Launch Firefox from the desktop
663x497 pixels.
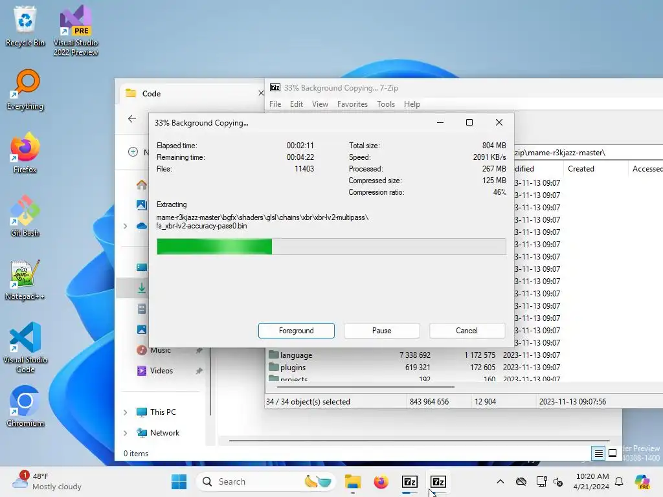(x=25, y=153)
